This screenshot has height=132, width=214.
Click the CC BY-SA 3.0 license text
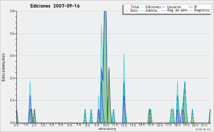(203, 129)
